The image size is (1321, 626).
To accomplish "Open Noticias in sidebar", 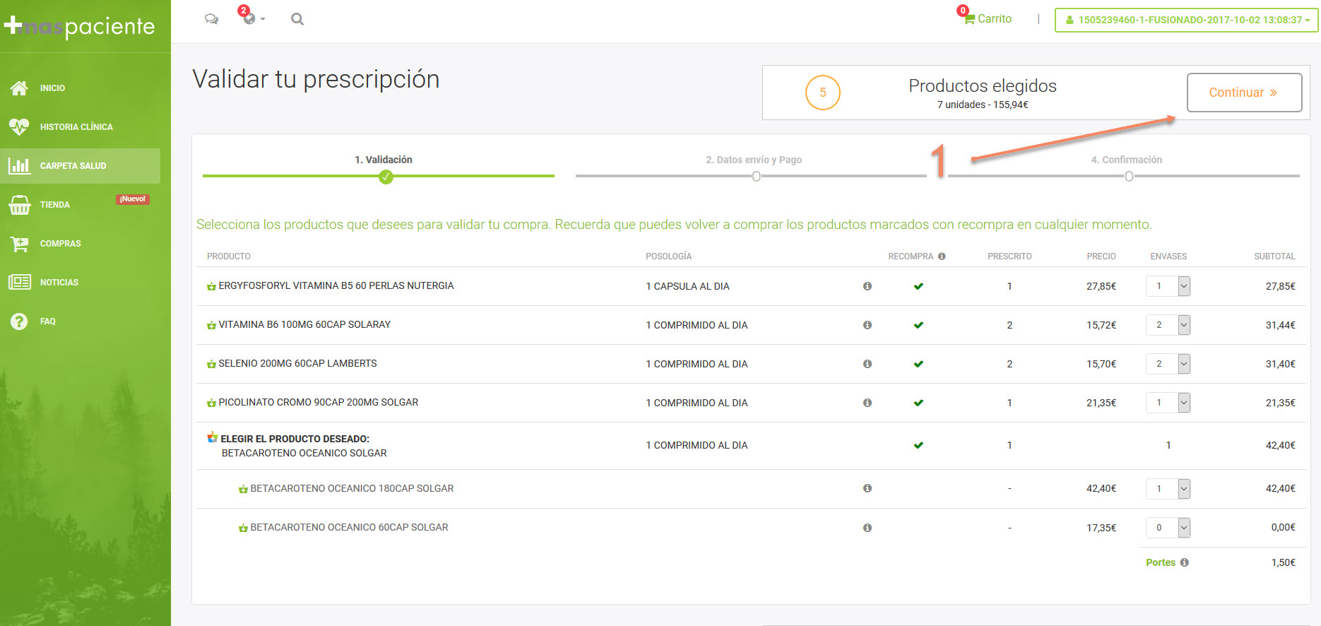I will tap(59, 283).
